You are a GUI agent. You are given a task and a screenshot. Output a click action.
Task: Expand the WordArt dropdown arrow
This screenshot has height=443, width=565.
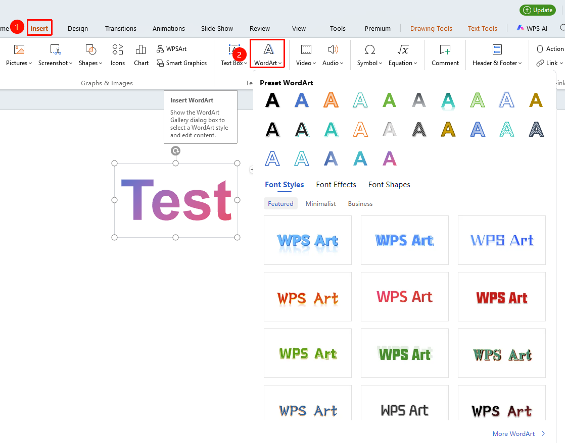pyautogui.click(x=280, y=64)
